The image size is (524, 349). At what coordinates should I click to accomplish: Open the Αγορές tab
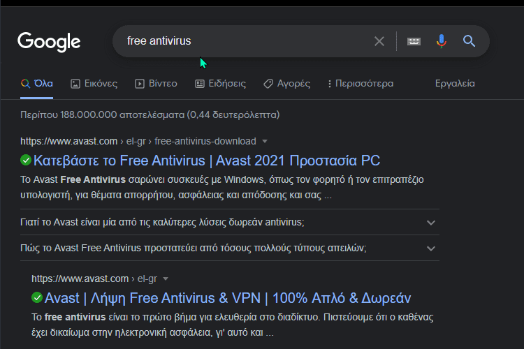(x=286, y=84)
